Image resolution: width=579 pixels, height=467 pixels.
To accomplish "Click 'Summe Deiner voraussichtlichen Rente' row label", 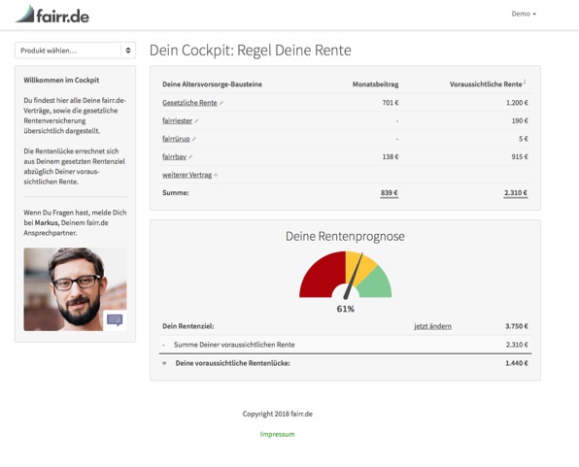I will tap(234, 345).
